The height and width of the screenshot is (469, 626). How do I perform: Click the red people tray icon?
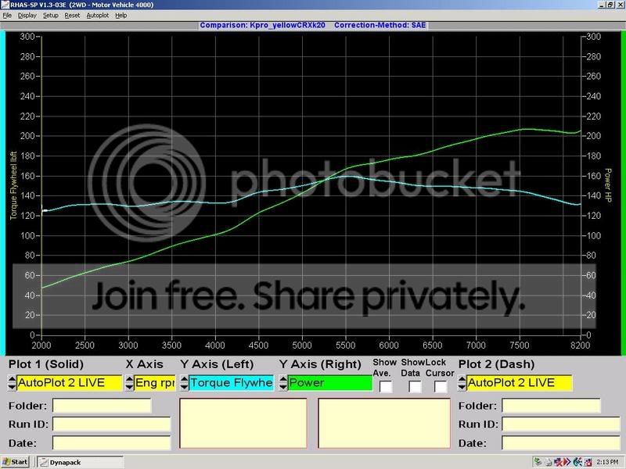click(x=588, y=462)
